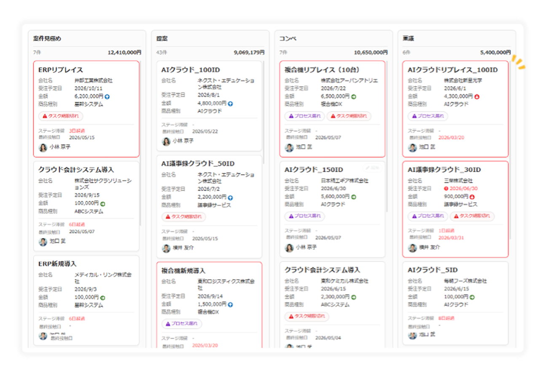Viewport: 548px width, 379px height.
Task: Click the コンペ column scrollbar
Action: (387, 136)
